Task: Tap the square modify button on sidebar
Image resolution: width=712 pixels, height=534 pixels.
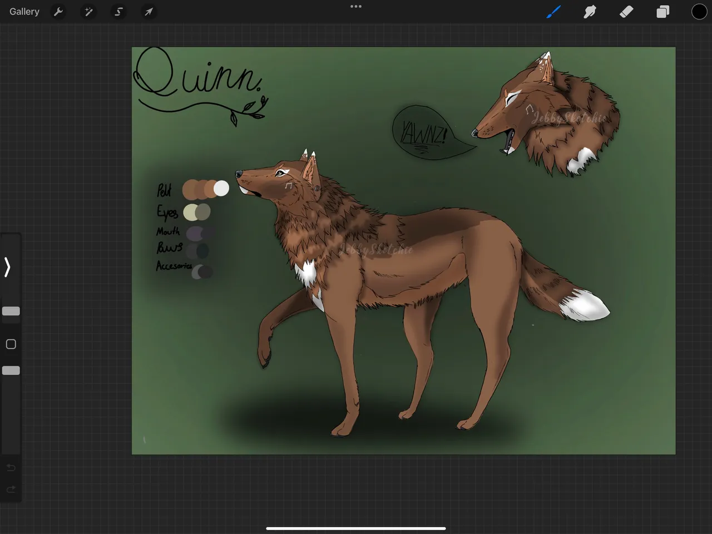Action: (x=11, y=344)
